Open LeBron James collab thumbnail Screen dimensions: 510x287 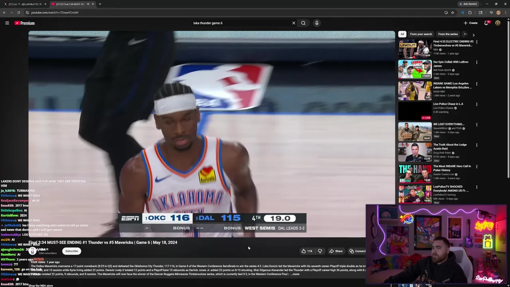point(415,69)
